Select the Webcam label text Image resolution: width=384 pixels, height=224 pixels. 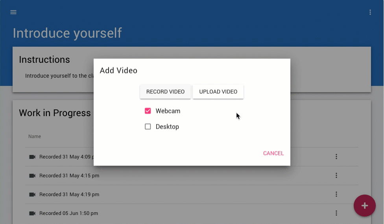coord(168,111)
